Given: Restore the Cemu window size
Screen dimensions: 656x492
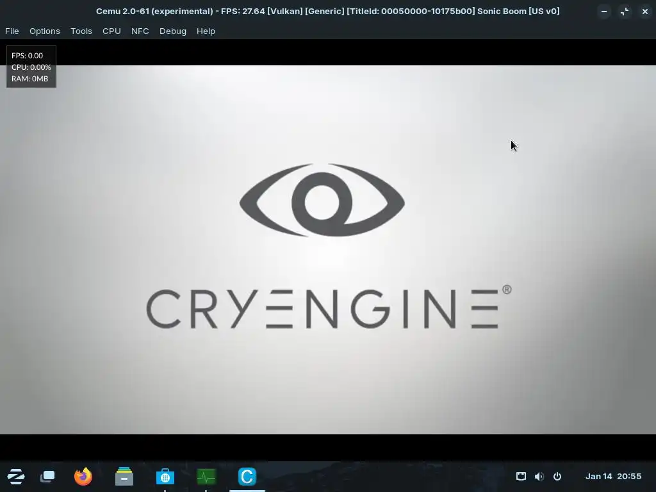Looking at the screenshot, I should pos(624,12).
